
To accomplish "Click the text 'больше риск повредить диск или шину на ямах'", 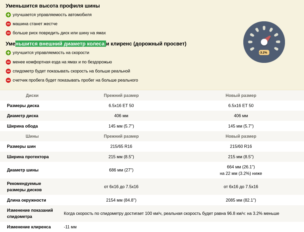I will [x=59, y=33].
